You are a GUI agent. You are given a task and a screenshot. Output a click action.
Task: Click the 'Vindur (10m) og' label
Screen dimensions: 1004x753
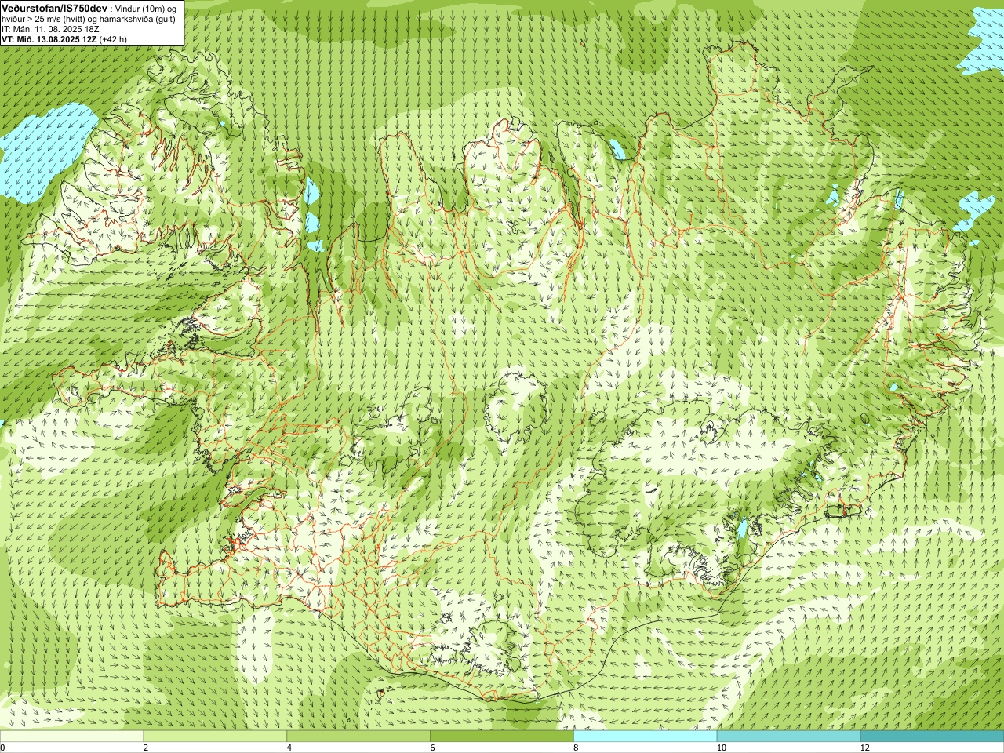coord(146,9)
